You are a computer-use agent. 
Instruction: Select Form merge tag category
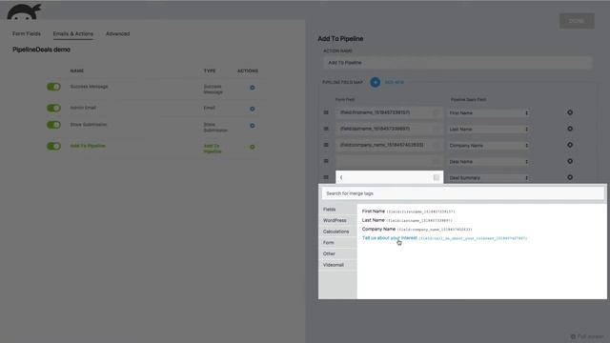337,242
